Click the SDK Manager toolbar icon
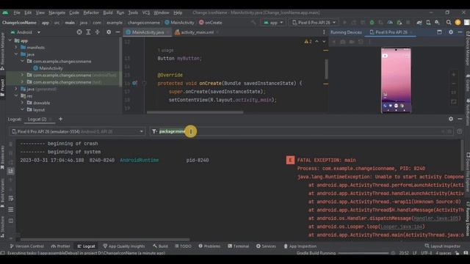Viewport: 470px width, 264px height. point(437,23)
